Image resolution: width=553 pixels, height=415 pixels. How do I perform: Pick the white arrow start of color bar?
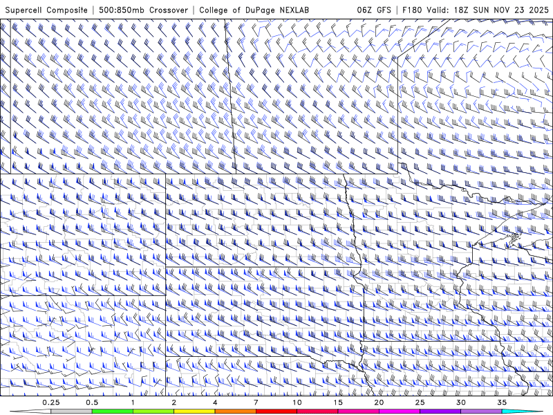tap(30, 412)
